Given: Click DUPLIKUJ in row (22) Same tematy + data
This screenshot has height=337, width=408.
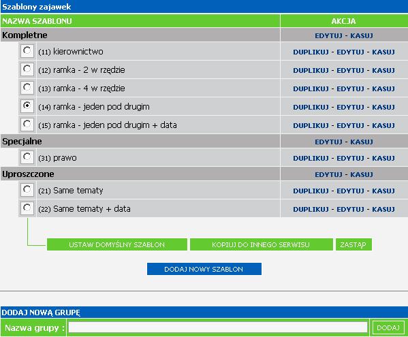Looking at the screenshot, I should tap(311, 209).
